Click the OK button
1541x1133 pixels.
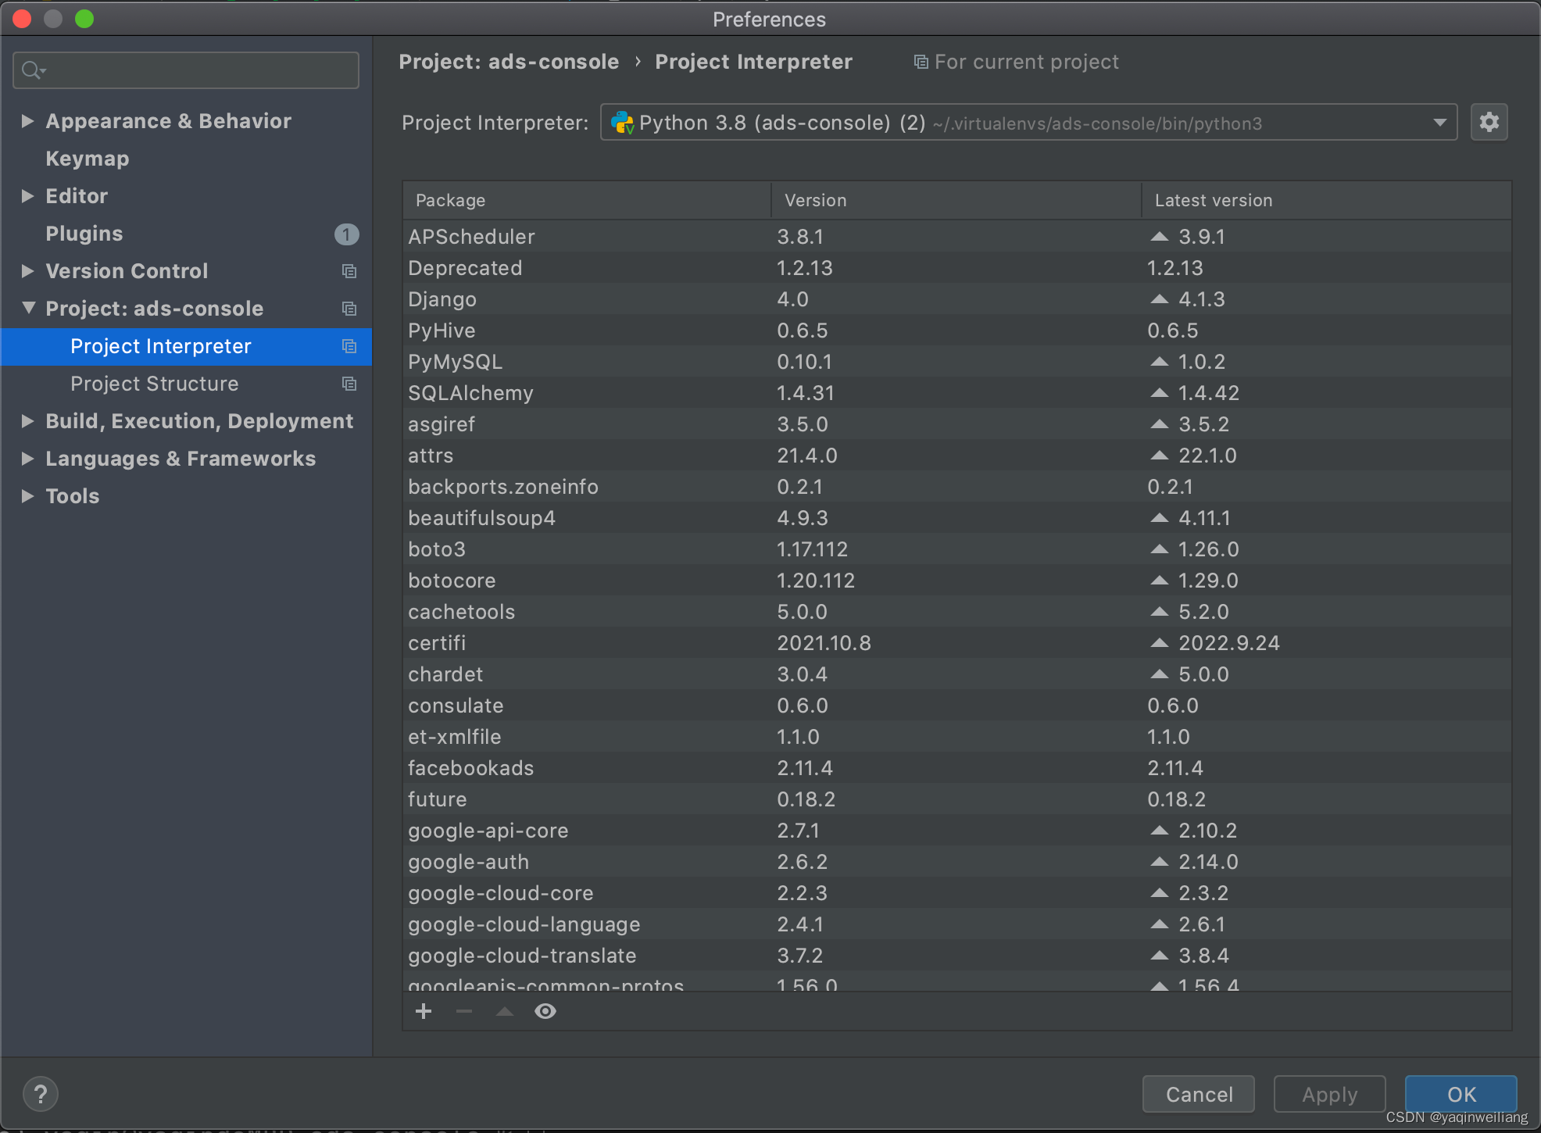coord(1461,1094)
